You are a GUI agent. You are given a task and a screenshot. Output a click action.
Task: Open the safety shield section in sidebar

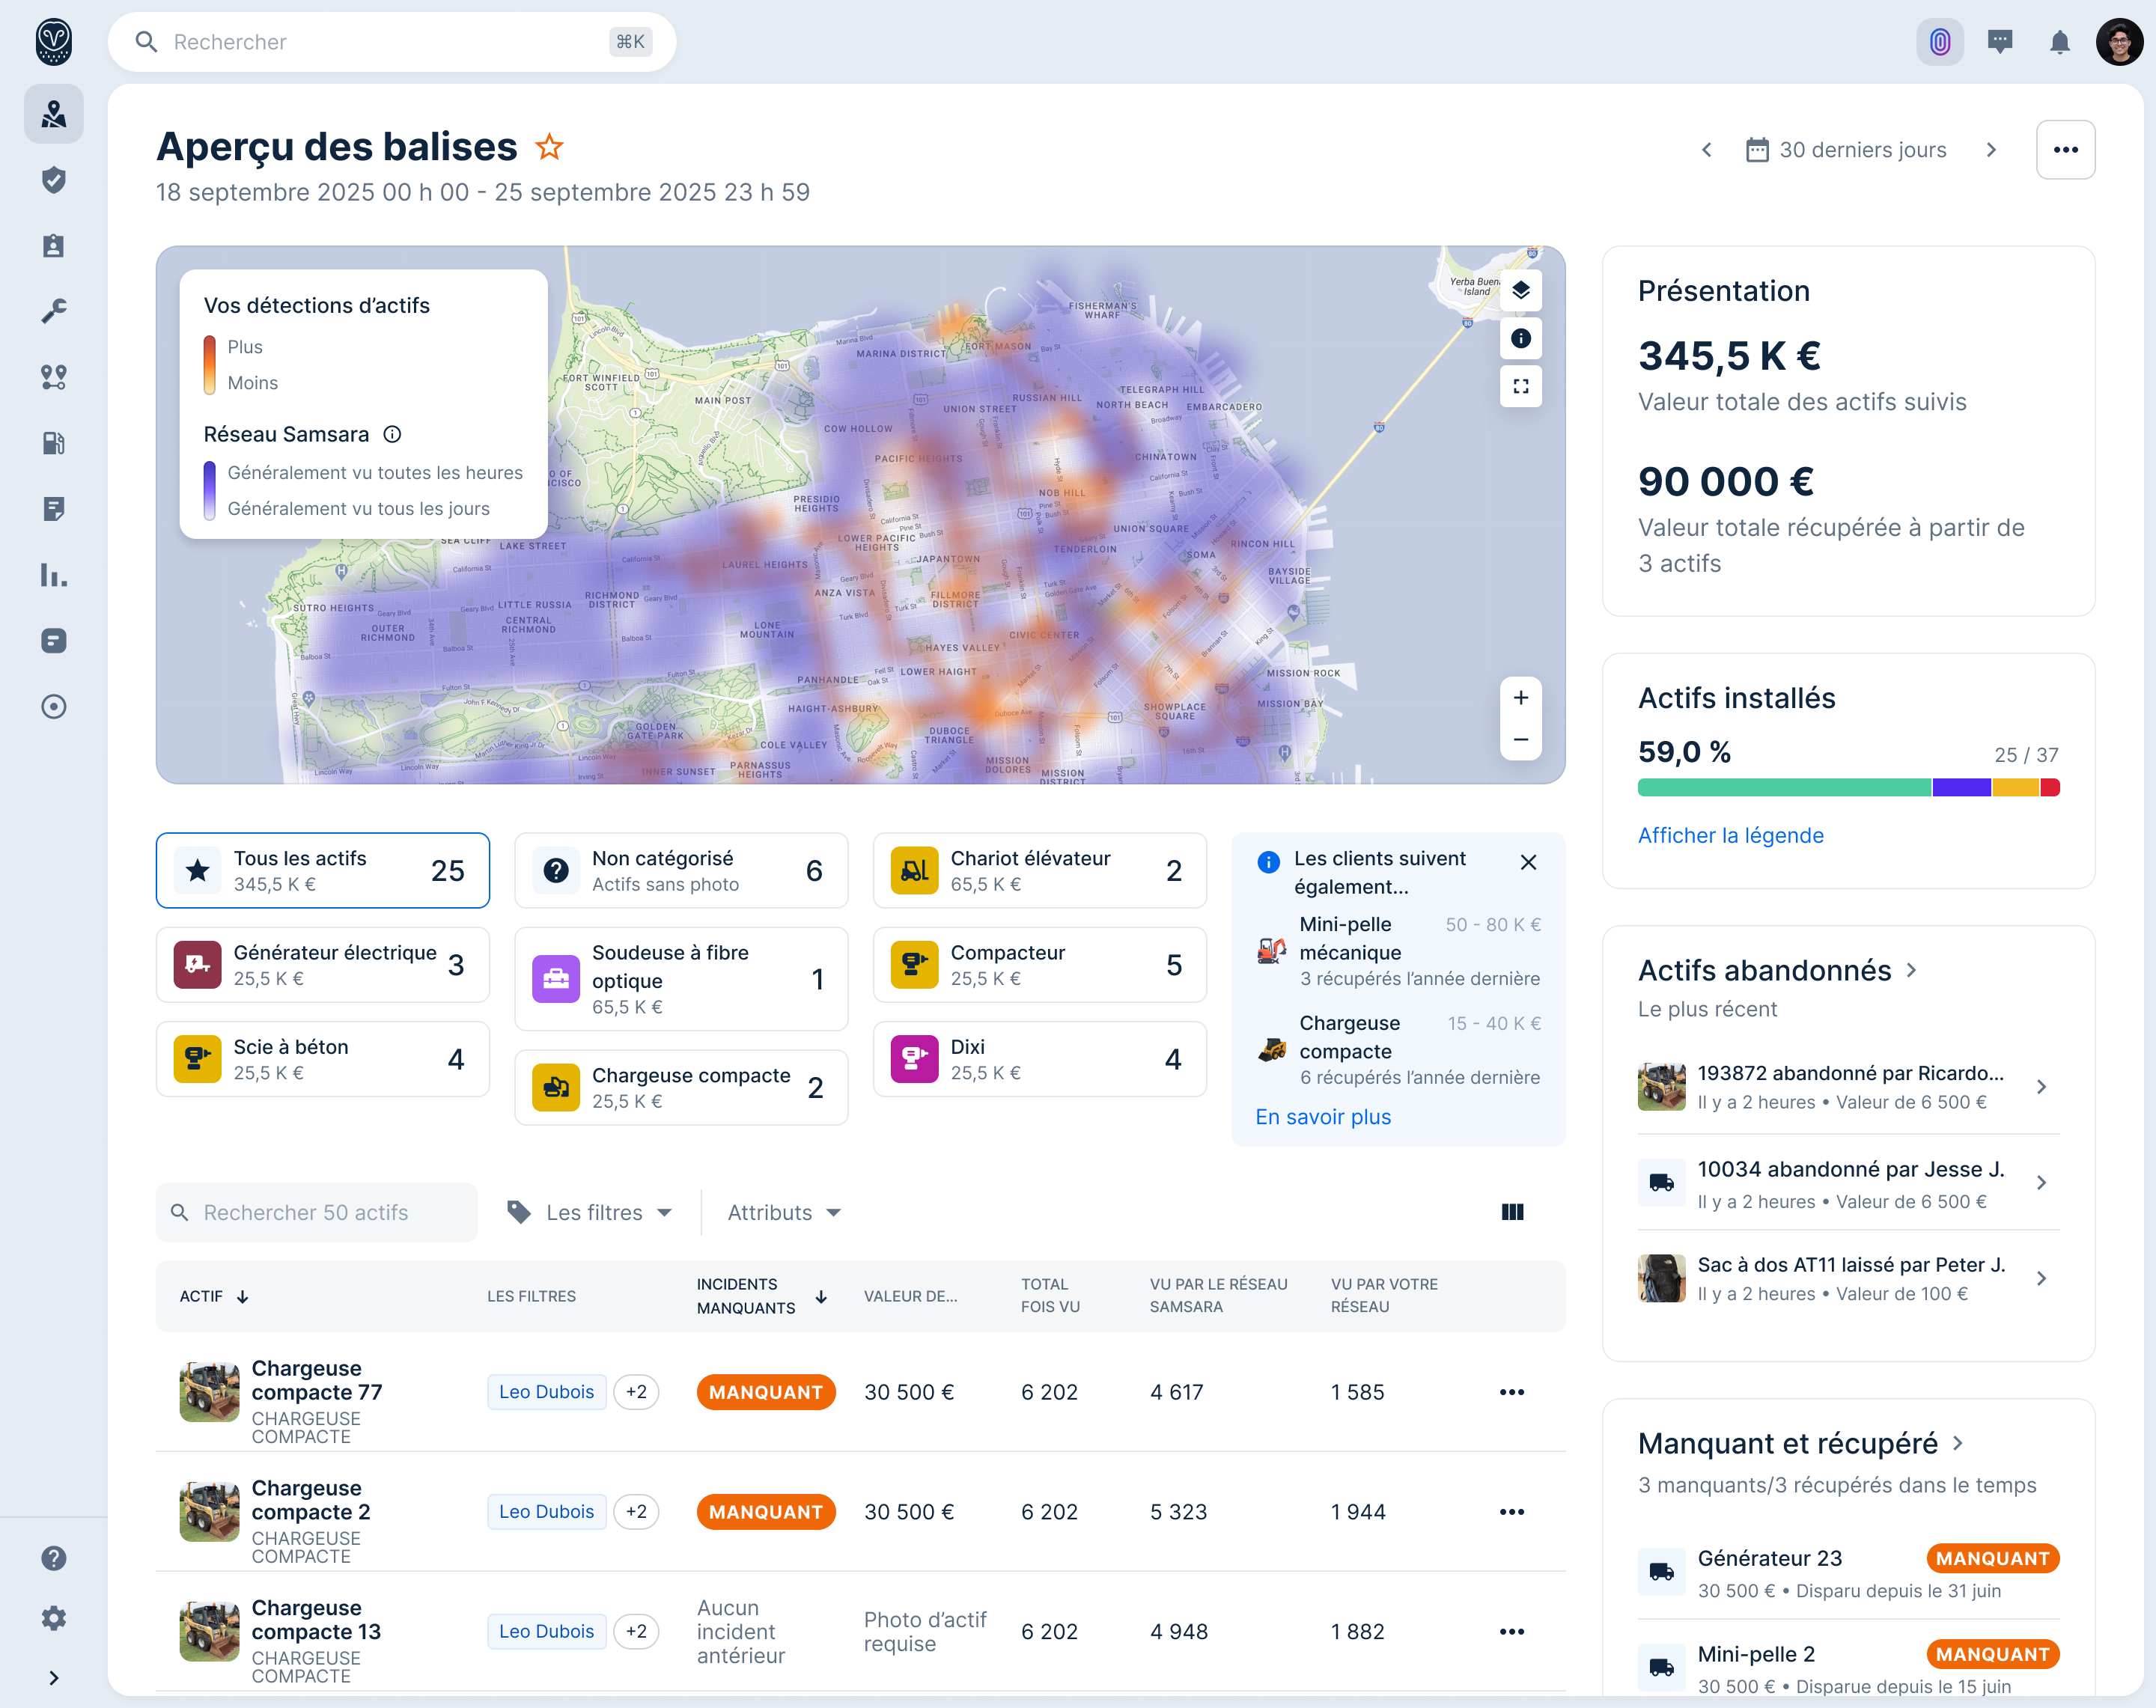(53, 180)
